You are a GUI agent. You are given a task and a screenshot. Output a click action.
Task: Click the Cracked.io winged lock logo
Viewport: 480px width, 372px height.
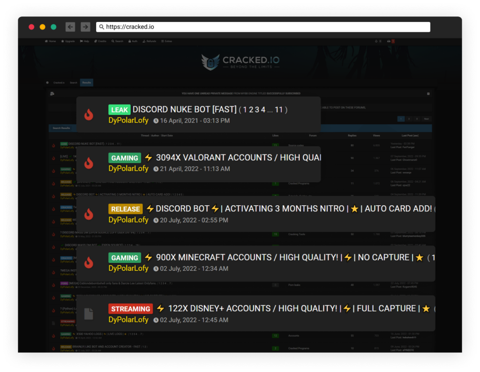click(210, 62)
